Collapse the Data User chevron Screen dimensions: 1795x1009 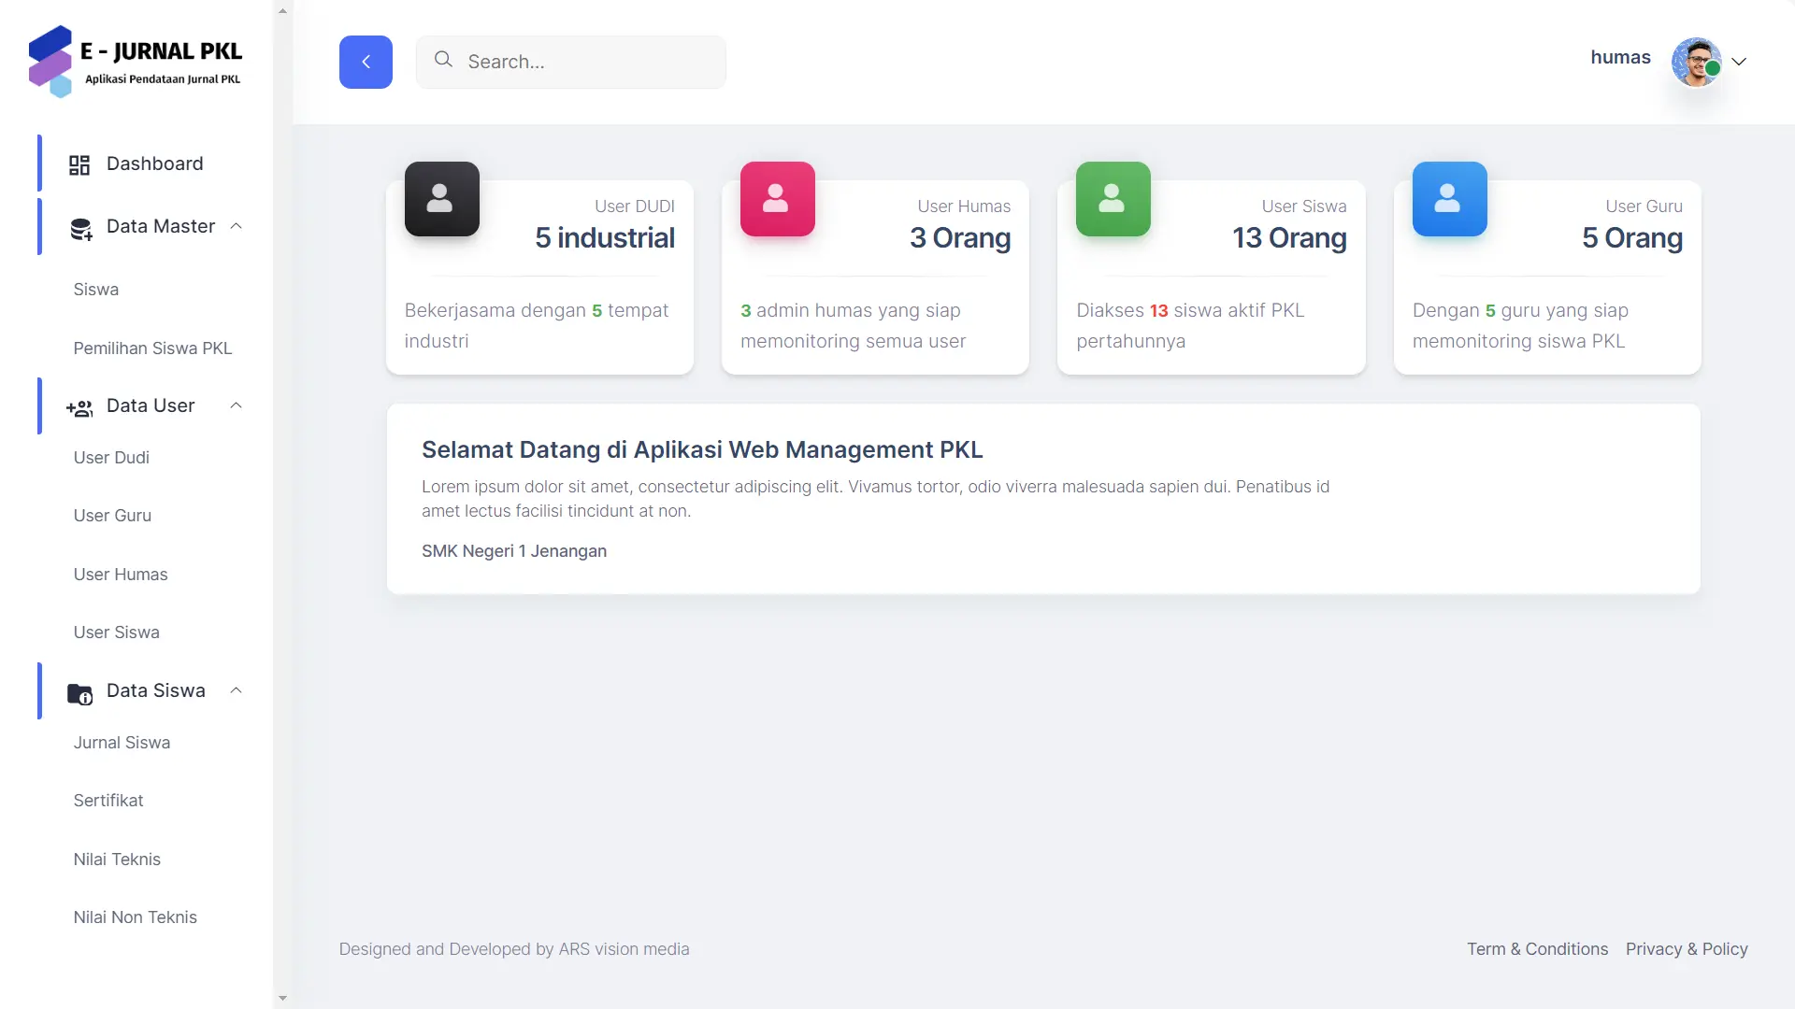237,405
